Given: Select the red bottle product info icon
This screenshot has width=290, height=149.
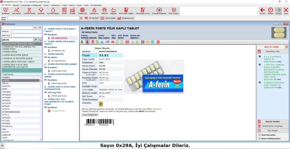Looking at the screenshot, I should point(87,42).
